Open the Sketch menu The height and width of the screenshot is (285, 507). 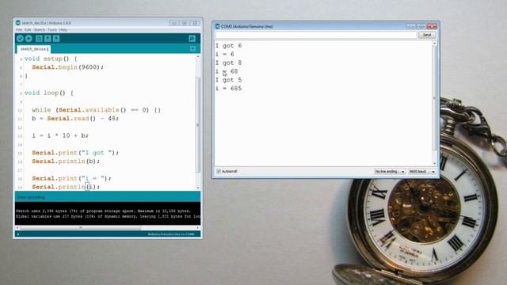(x=40, y=30)
